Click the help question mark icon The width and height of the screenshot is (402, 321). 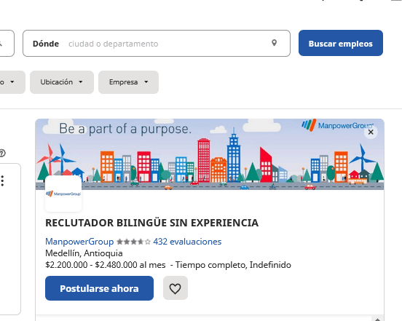click(x=2, y=153)
